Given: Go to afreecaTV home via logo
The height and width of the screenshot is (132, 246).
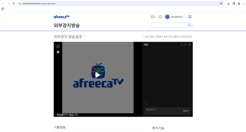Looking at the screenshot, I should (x=62, y=17).
